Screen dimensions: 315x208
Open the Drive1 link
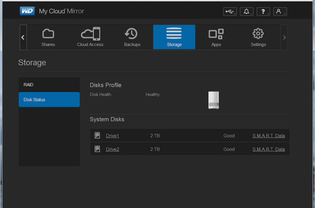tap(113, 136)
